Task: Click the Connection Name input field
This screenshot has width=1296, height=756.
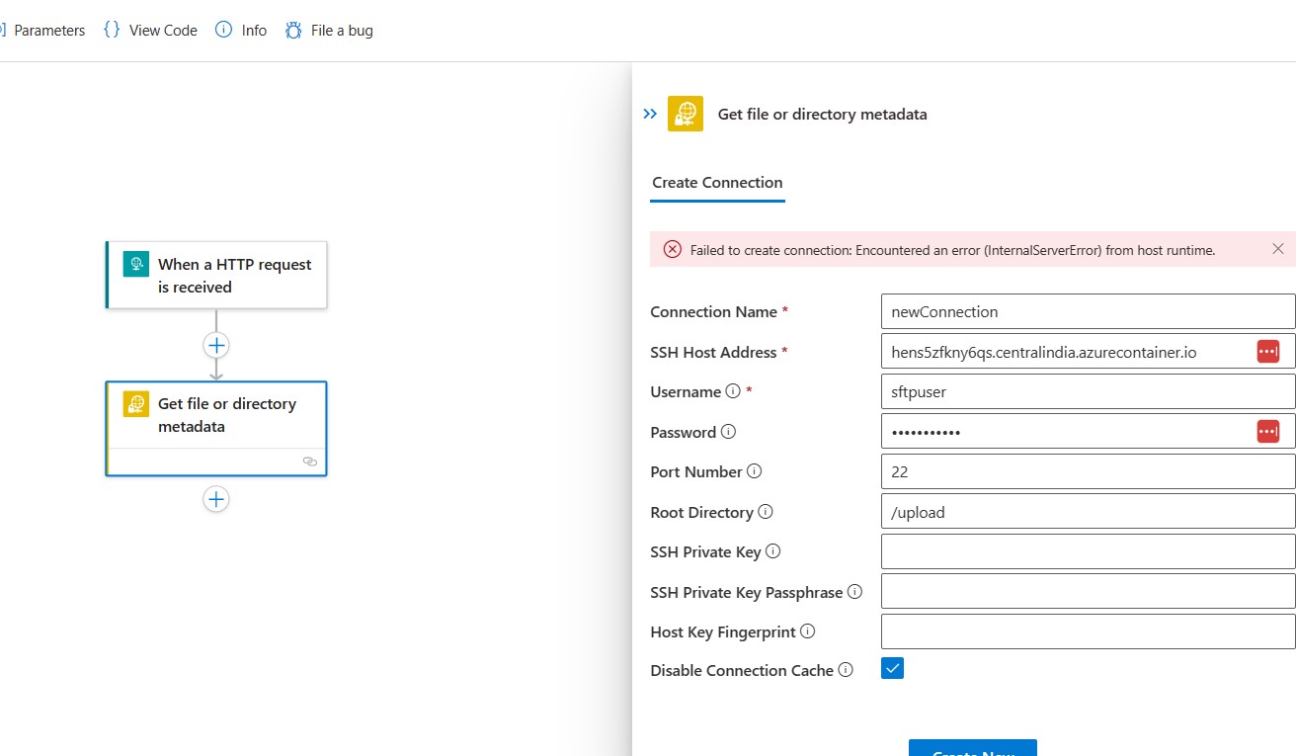Action: click(x=1087, y=311)
